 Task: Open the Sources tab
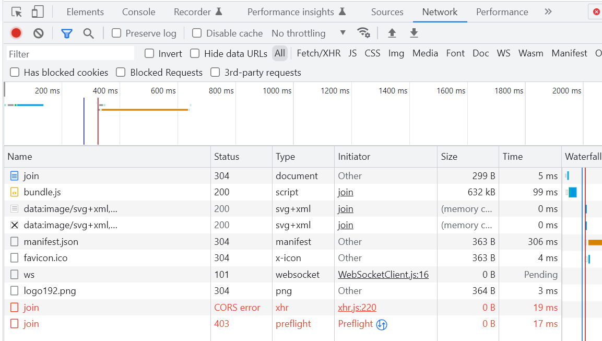pos(387,12)
